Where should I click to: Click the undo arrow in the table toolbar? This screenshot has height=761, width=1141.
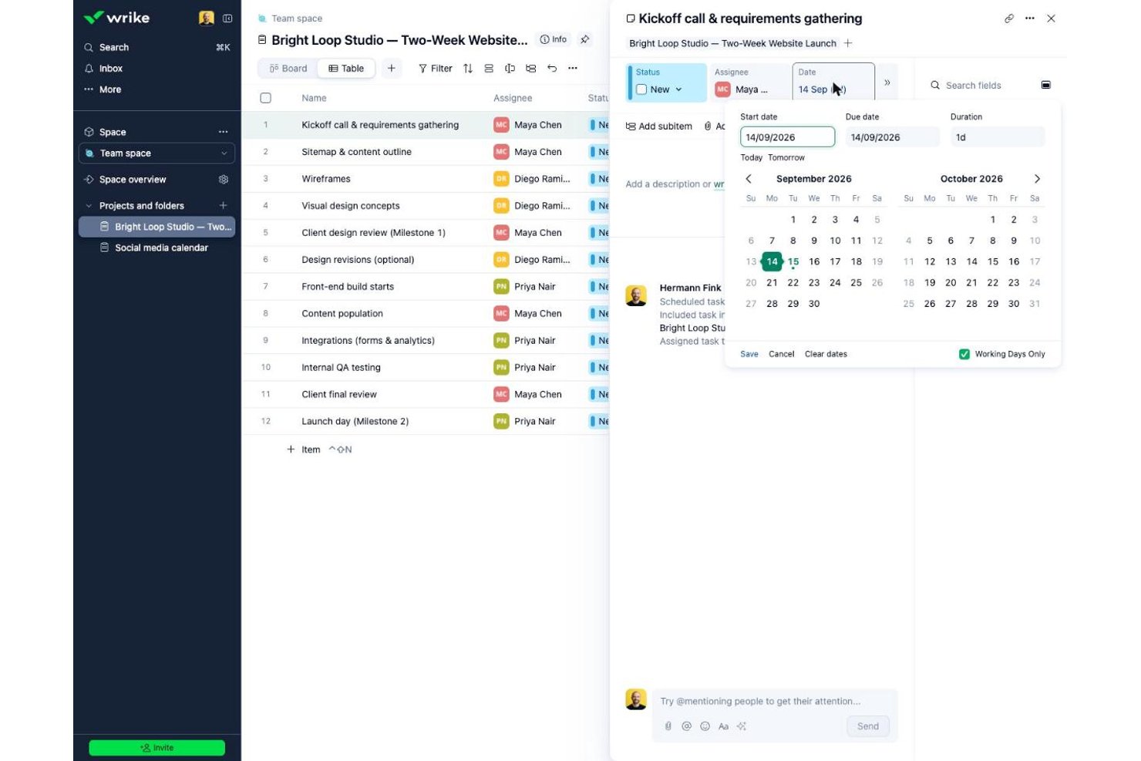[552, 69]
